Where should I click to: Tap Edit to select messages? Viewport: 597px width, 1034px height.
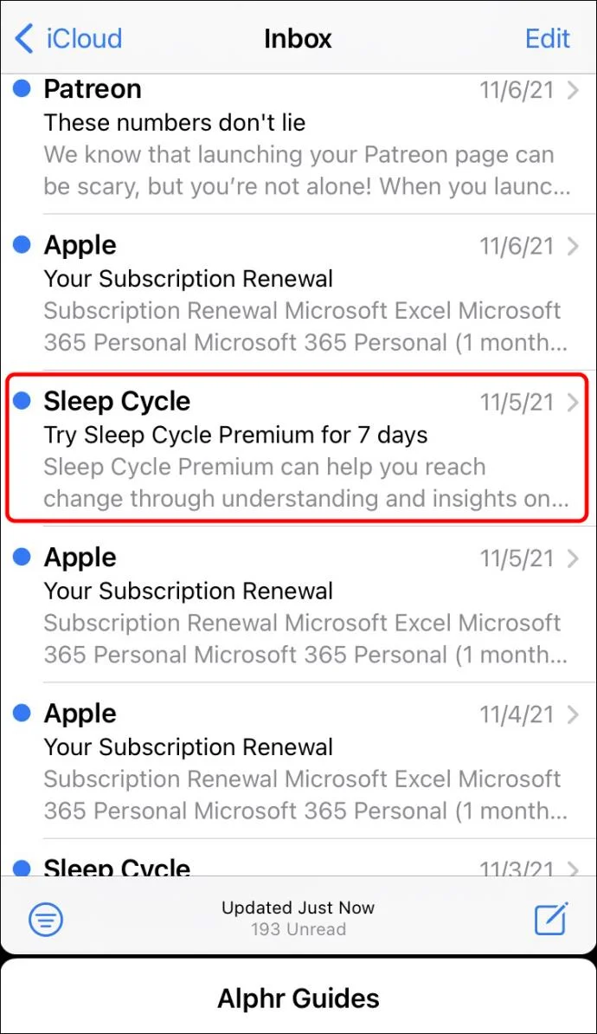click(548, 38)
